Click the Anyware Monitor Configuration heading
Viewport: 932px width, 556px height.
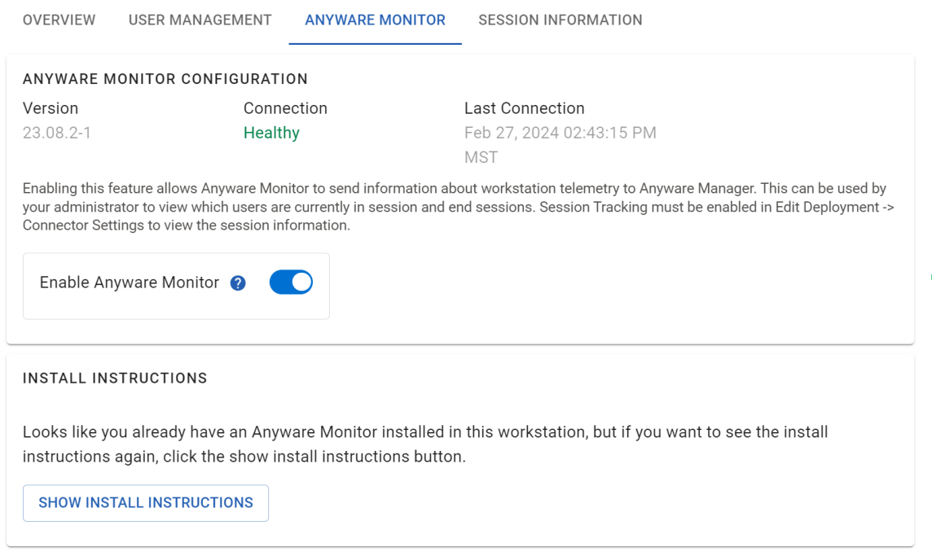click(x=165, y=79)
